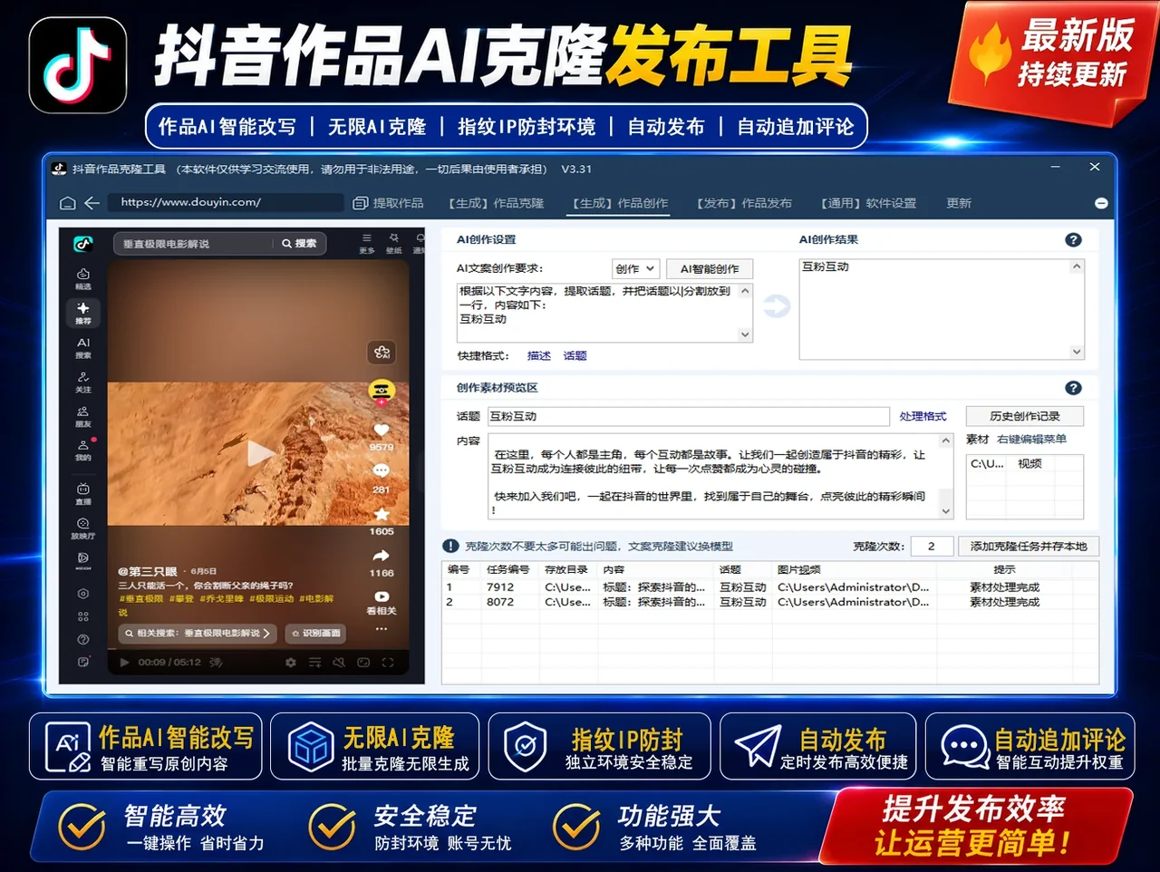Viewport: 1160px width, 872px height.
Task: Click the three-dots more options on video
Action: (x=382, y=628)
